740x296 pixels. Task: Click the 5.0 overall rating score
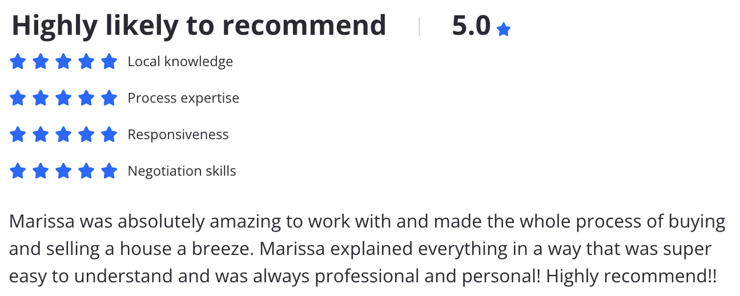pos(471,26)
